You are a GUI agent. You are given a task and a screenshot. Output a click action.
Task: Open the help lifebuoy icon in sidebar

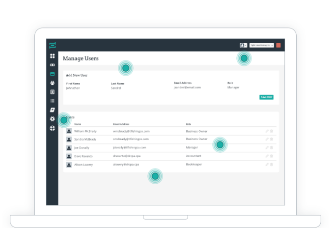pos(52,128)
